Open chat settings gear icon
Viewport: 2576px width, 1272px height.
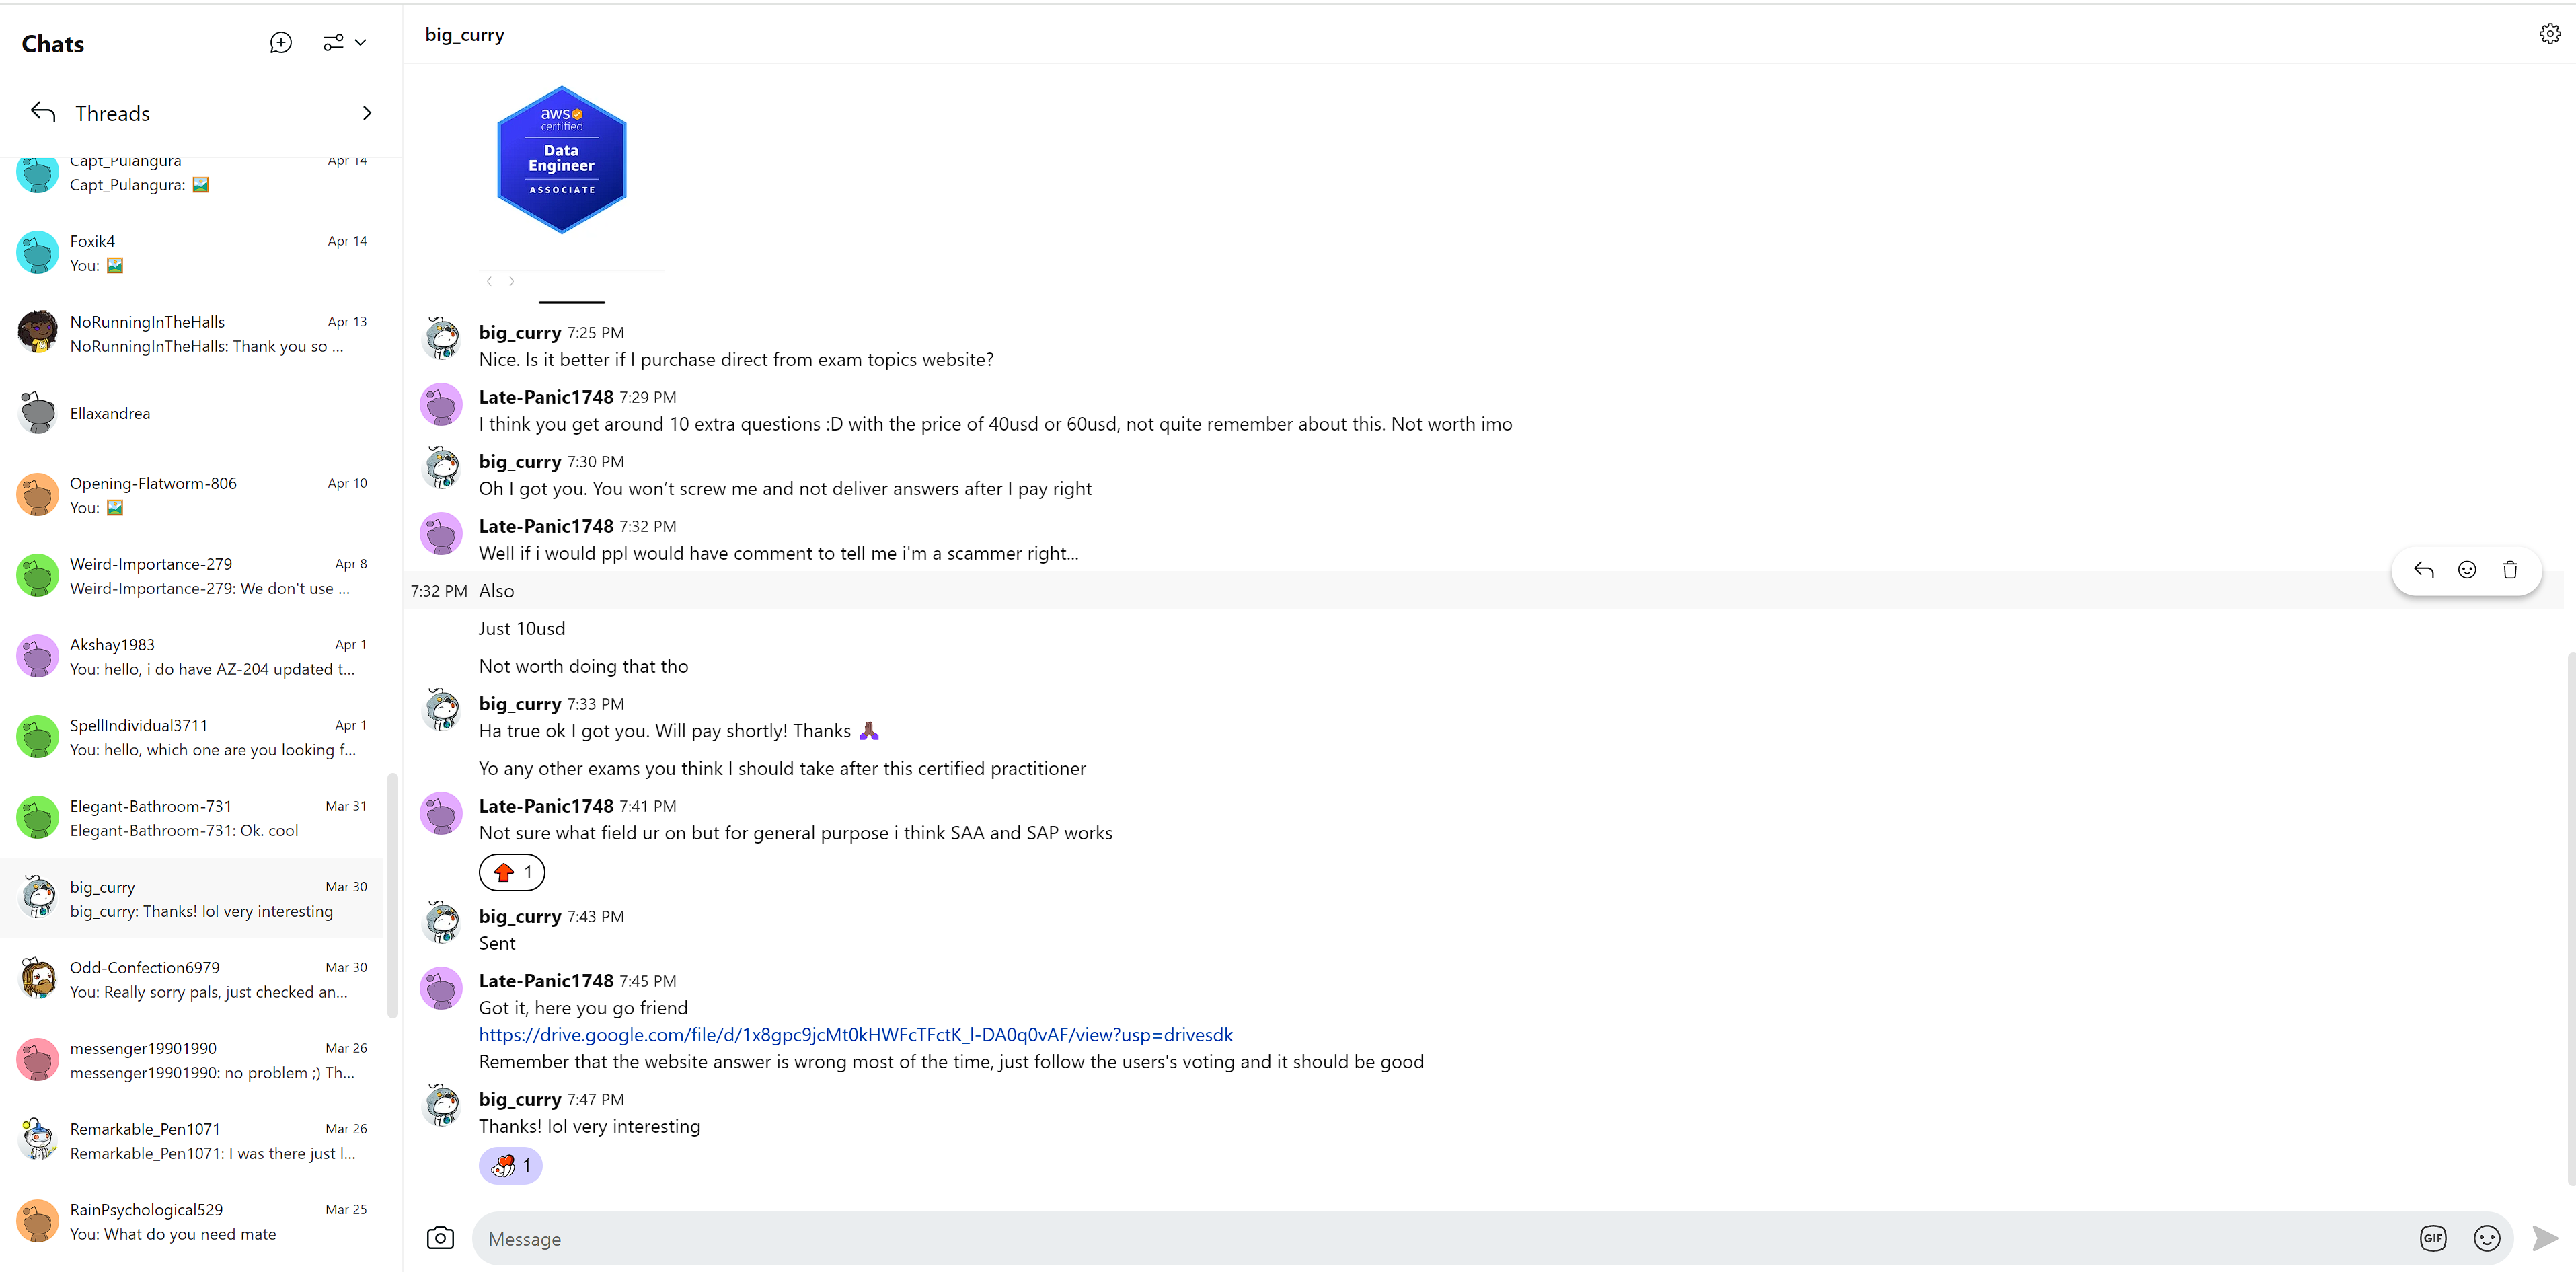tap(2549, 34)
